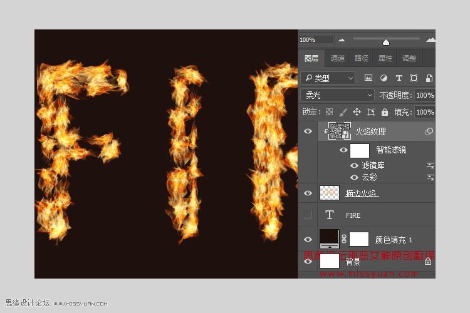The width and height of the screenshot is (470, 313).
Task: Click the 不透明度 label
Action: [394, 95]
